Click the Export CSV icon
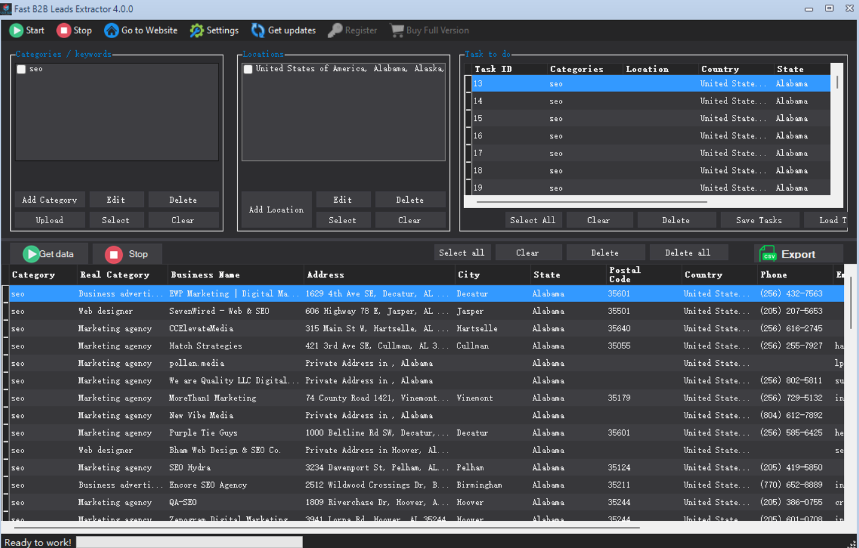Viewport: 859px width, 548px height. tap(768, 254)
